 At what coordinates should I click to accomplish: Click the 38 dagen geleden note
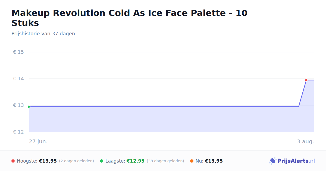(165, 161)
